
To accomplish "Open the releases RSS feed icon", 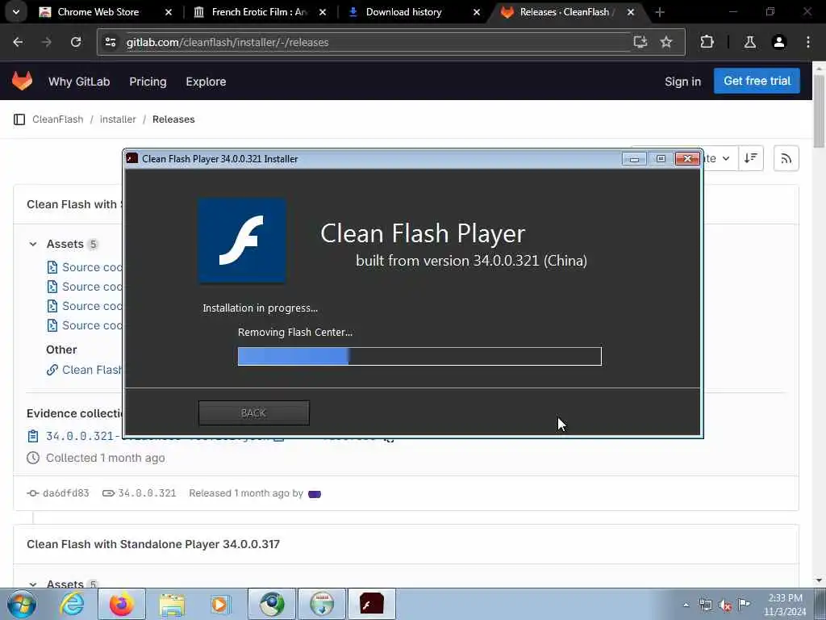I will tap(786, 158).
